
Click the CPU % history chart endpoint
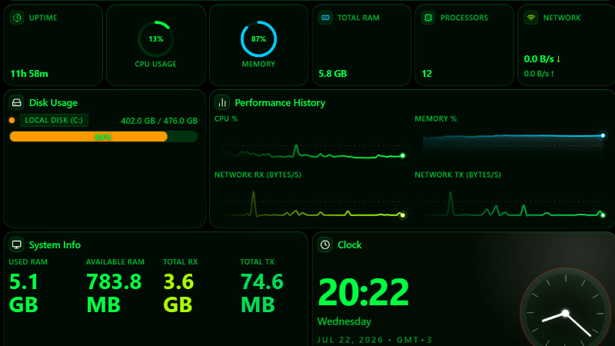(x=402, y=156)
